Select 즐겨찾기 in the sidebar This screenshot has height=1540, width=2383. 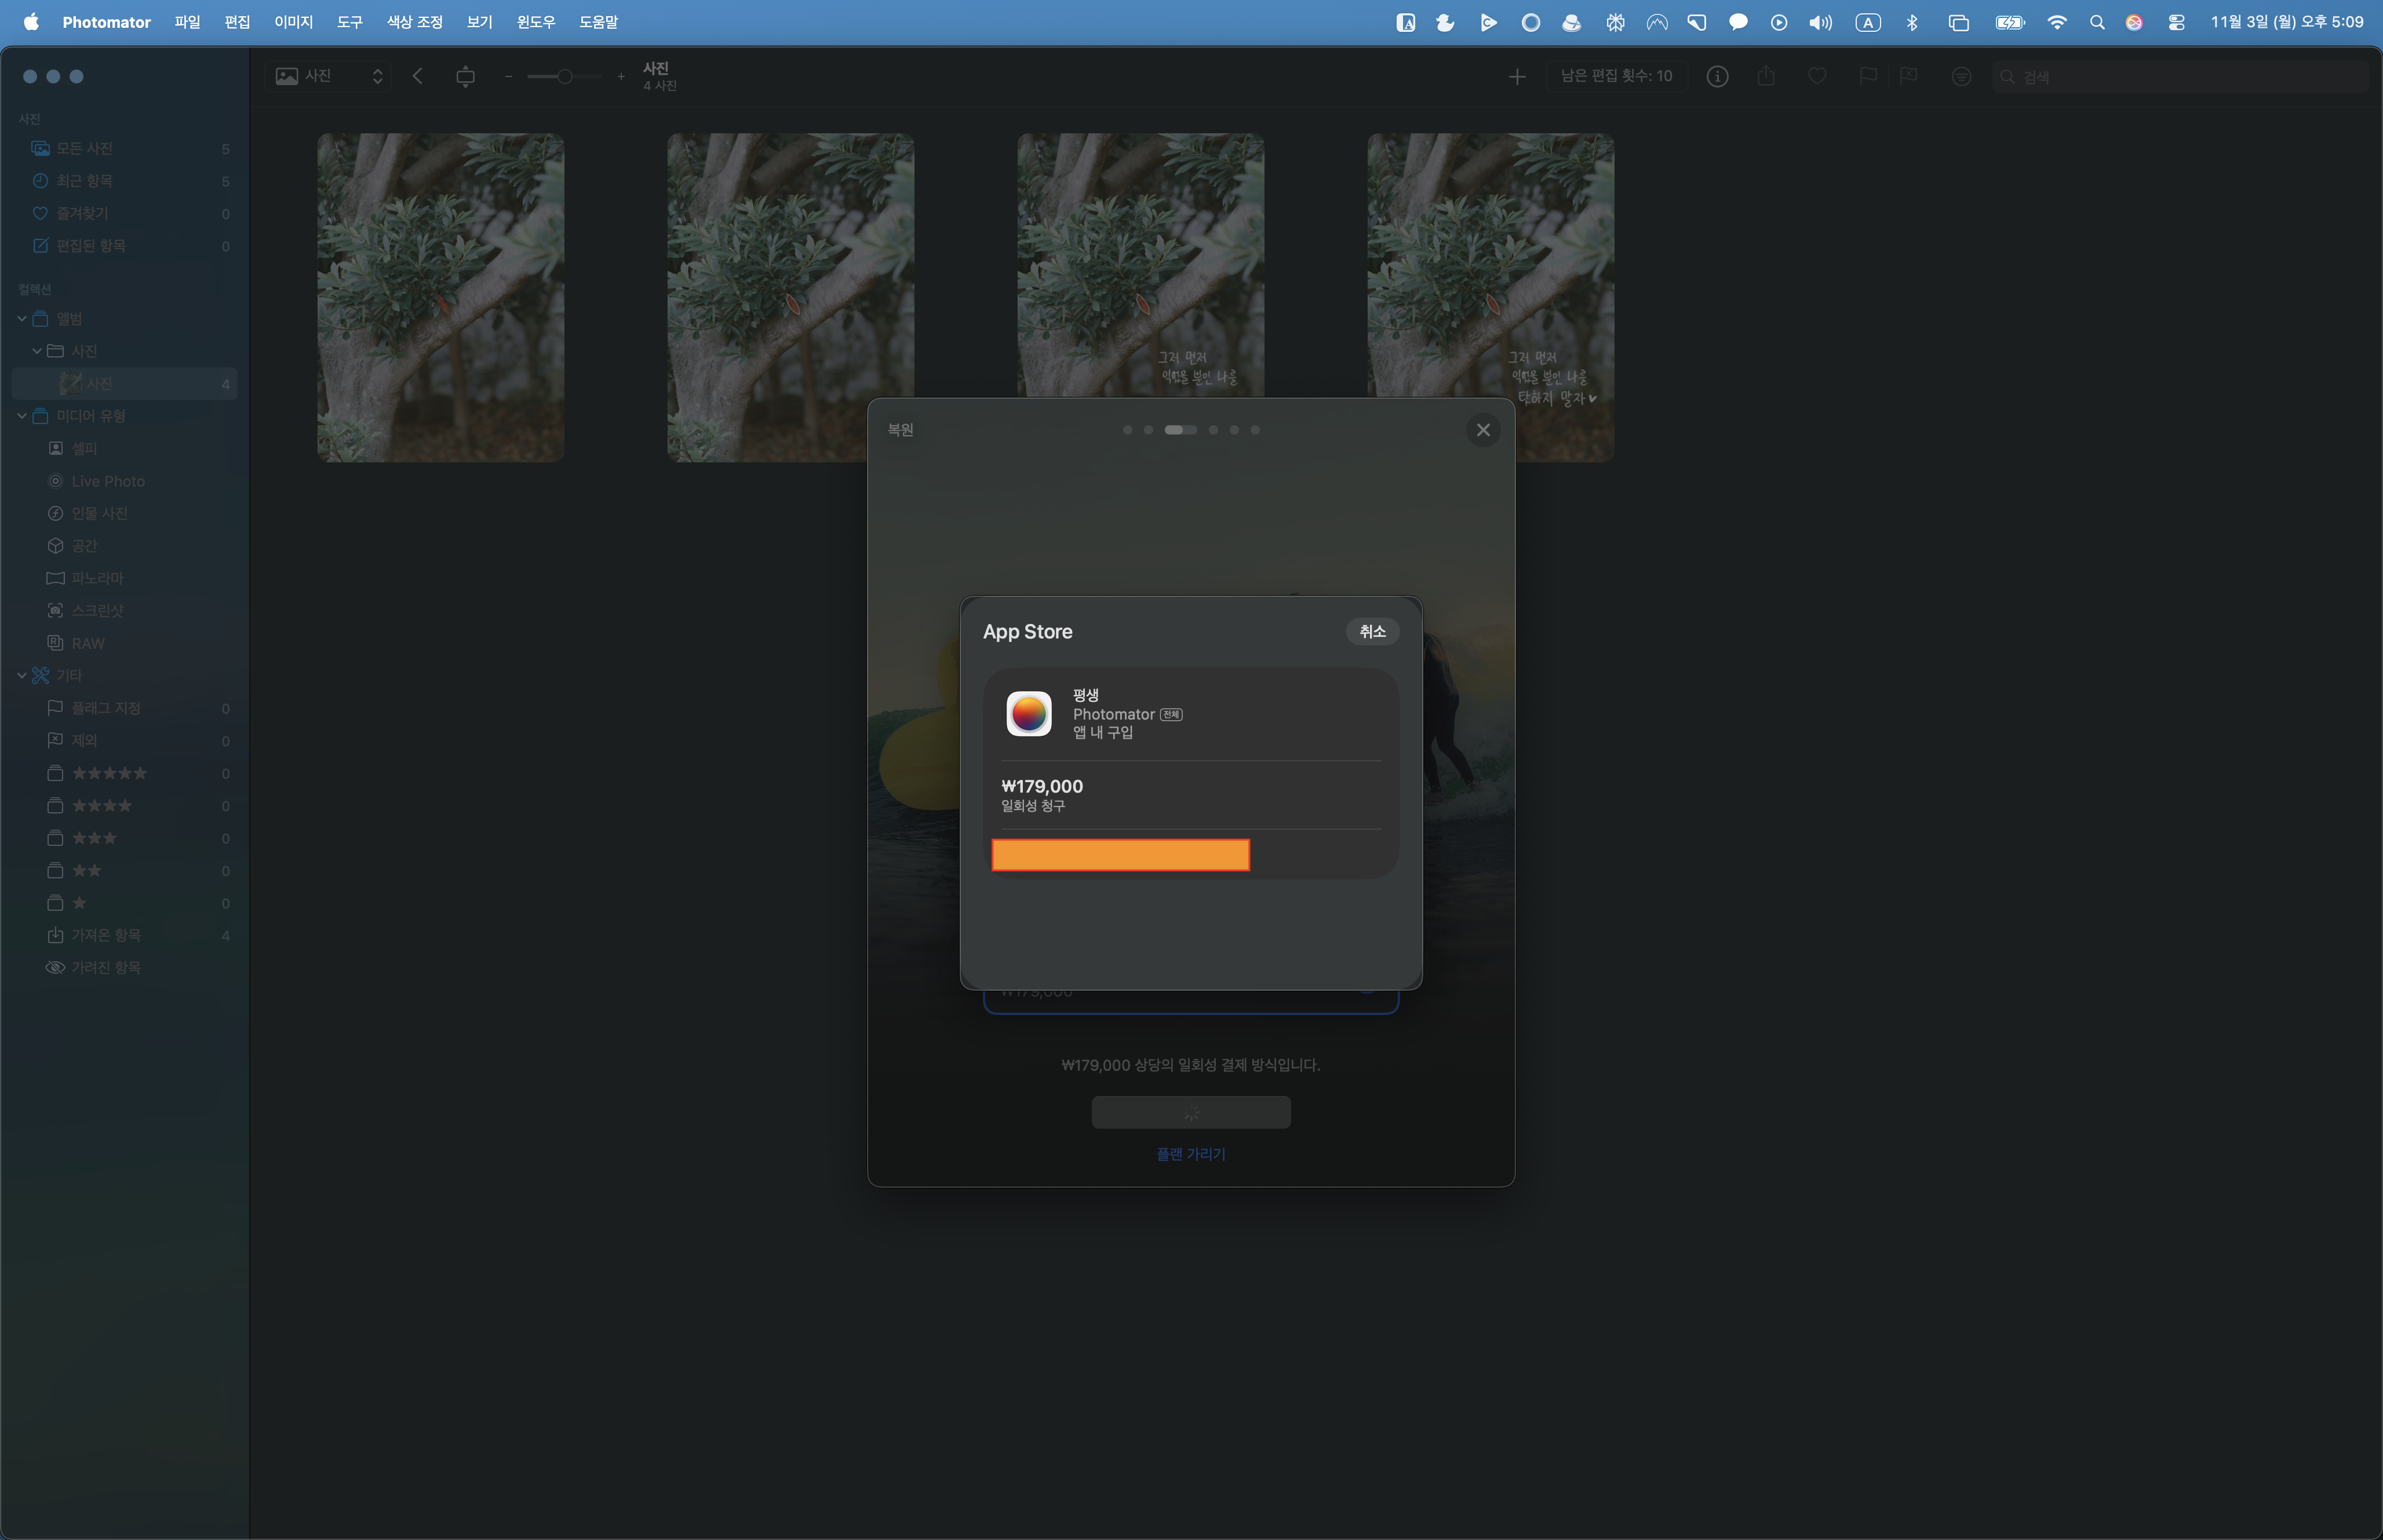pos(82,213)
